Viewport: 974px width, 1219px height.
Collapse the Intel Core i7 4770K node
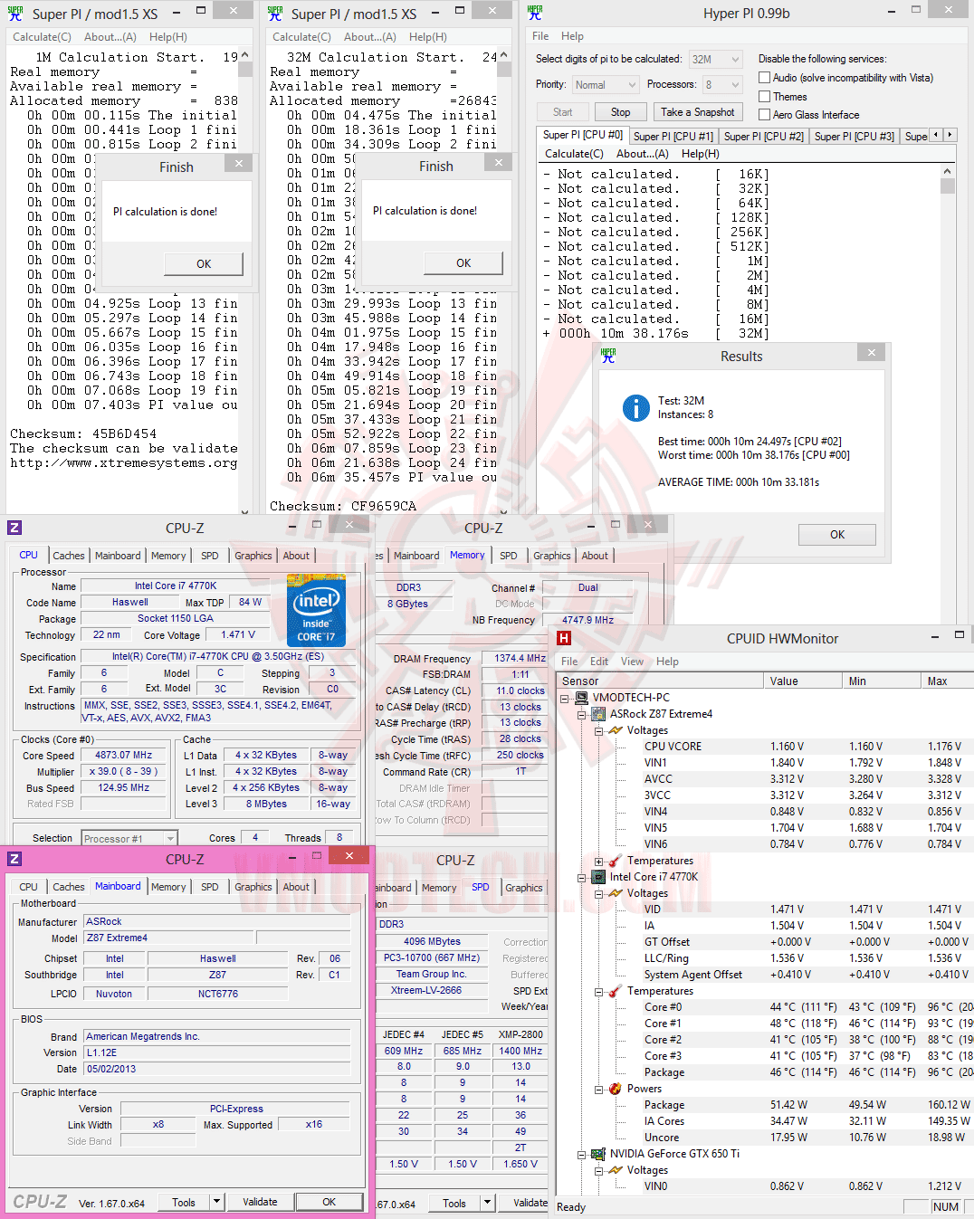pos(582,877)
